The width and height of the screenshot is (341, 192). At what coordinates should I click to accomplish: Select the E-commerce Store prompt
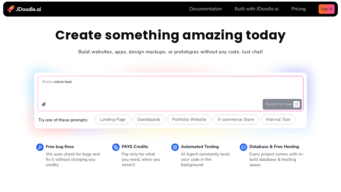point(236,119)
